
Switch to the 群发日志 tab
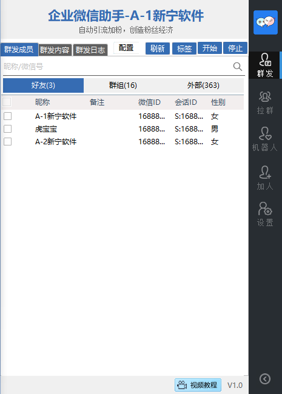point(90,50)
